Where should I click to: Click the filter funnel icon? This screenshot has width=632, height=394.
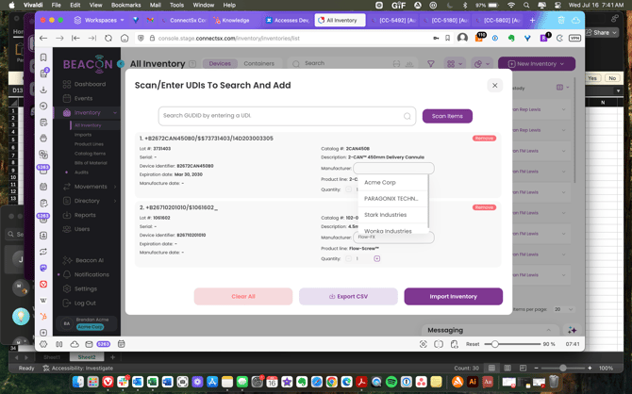tap(430, 64)
